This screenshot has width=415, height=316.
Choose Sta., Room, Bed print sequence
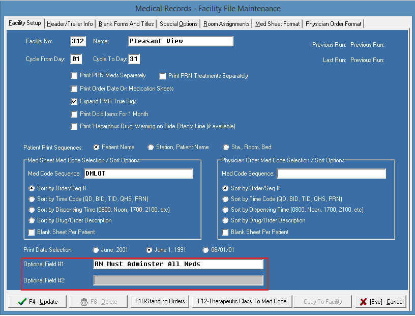[x=226, y=148]
